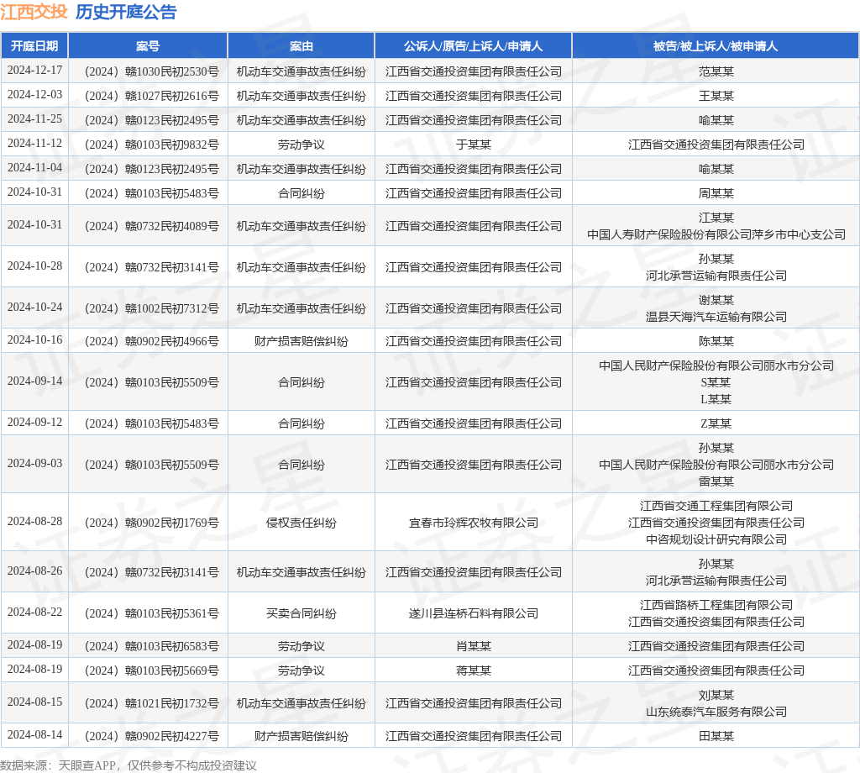Click the 公诉人/原告/上诉人/申请人 column header
Image resolution: width=860 pixels, height=773 pixels.
(x=474, y=46)
